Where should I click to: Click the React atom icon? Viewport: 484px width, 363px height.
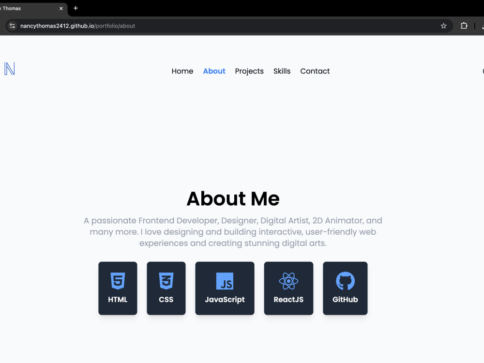[288, 281]
